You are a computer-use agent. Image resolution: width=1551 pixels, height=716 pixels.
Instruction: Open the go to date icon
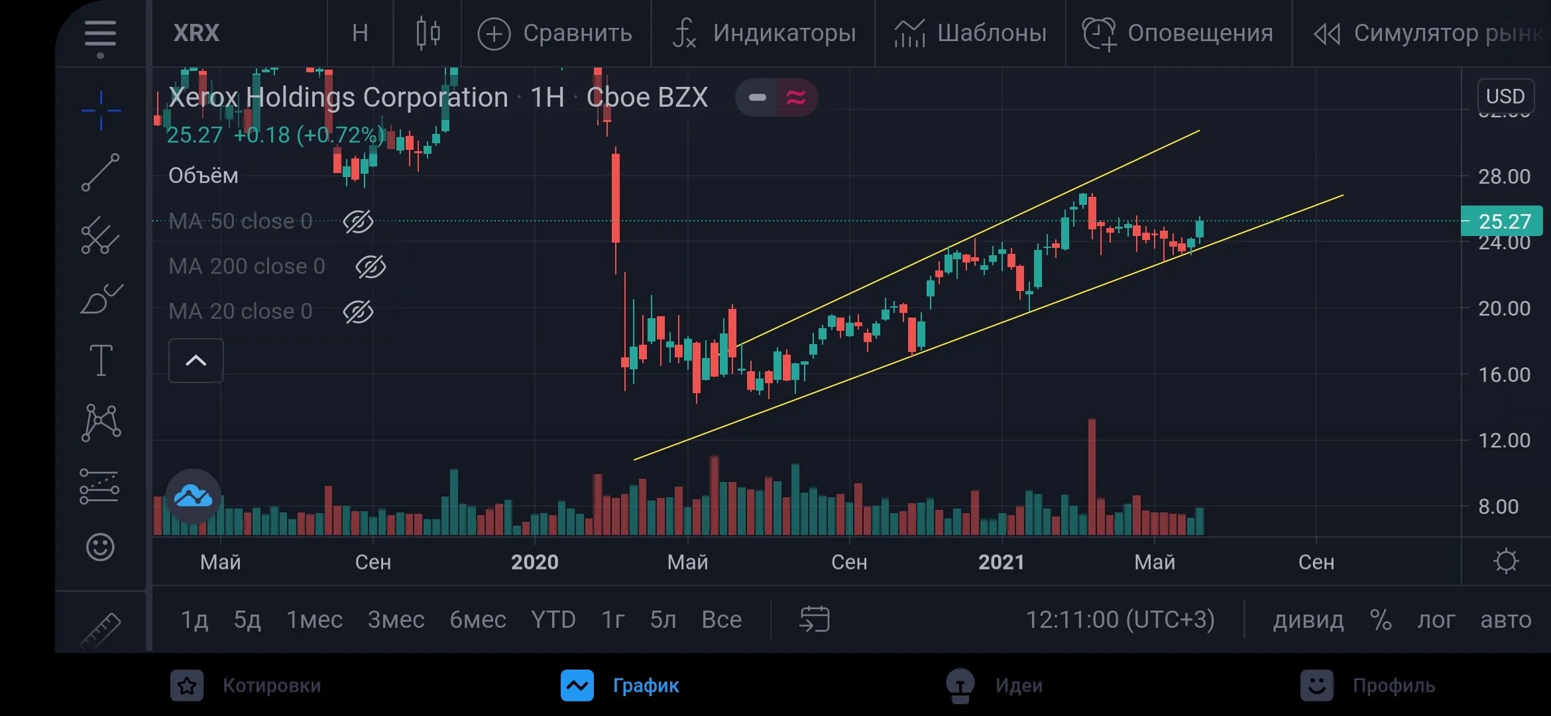point(815,619)
